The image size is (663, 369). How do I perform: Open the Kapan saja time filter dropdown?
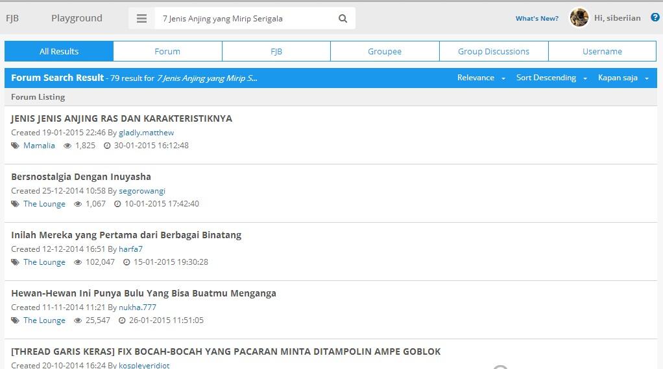pos(623,78)
